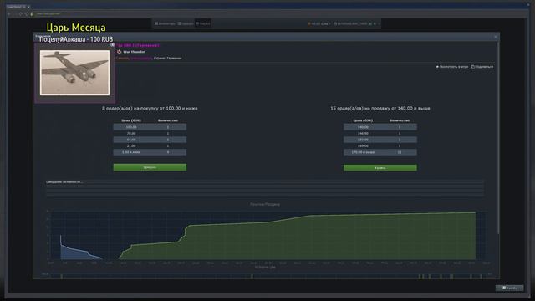Select the 21.00 buy order row

pos(150,146)
